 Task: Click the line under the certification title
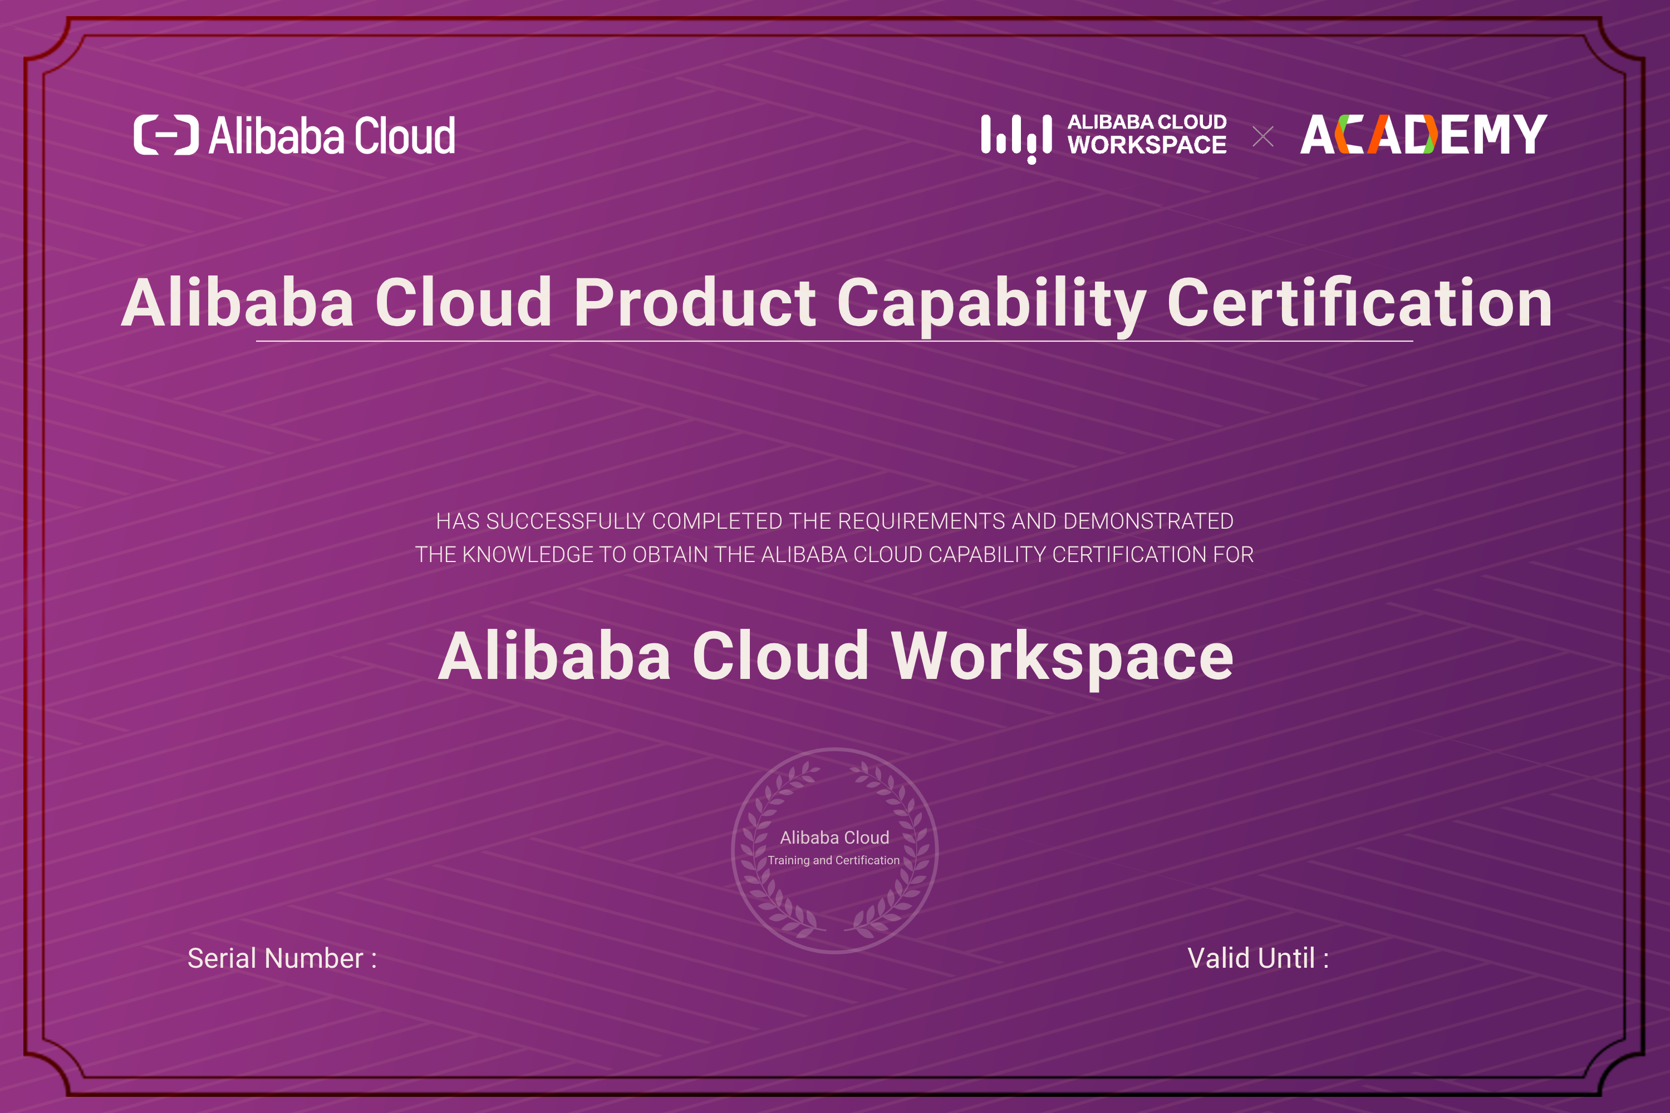click(x=835, y=342)
